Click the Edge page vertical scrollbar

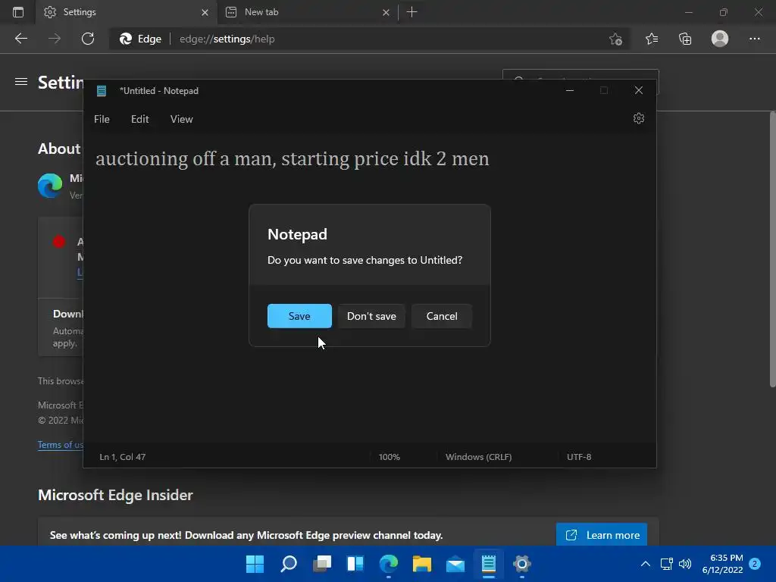point(772,249)
